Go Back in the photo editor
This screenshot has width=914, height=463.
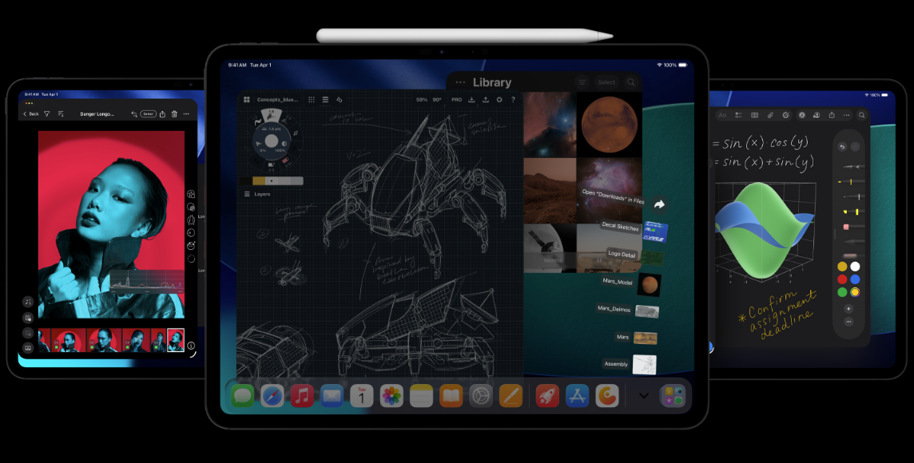[30, 114]
